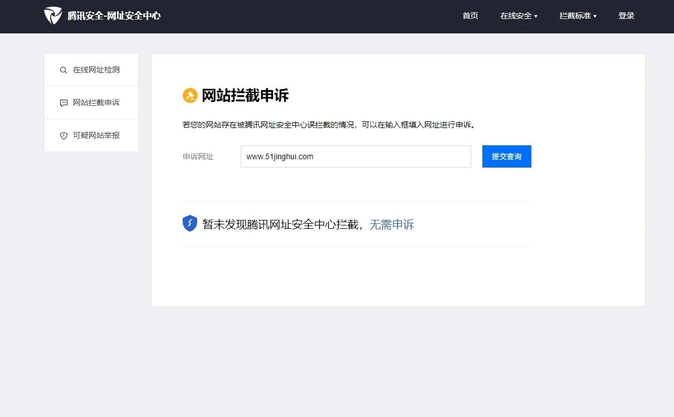Click the speech bubble icon beside 网站拦截申诉
Screen dimensions: 674x417
[64, 103]
